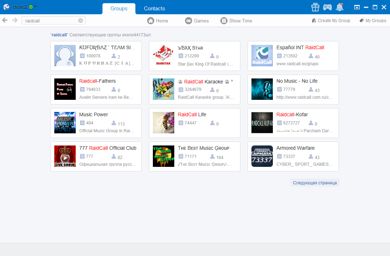Viewport: 390px width, 256px height.
Task: Click the ID icon beside 71171
Action: click(x=181, y=157)
